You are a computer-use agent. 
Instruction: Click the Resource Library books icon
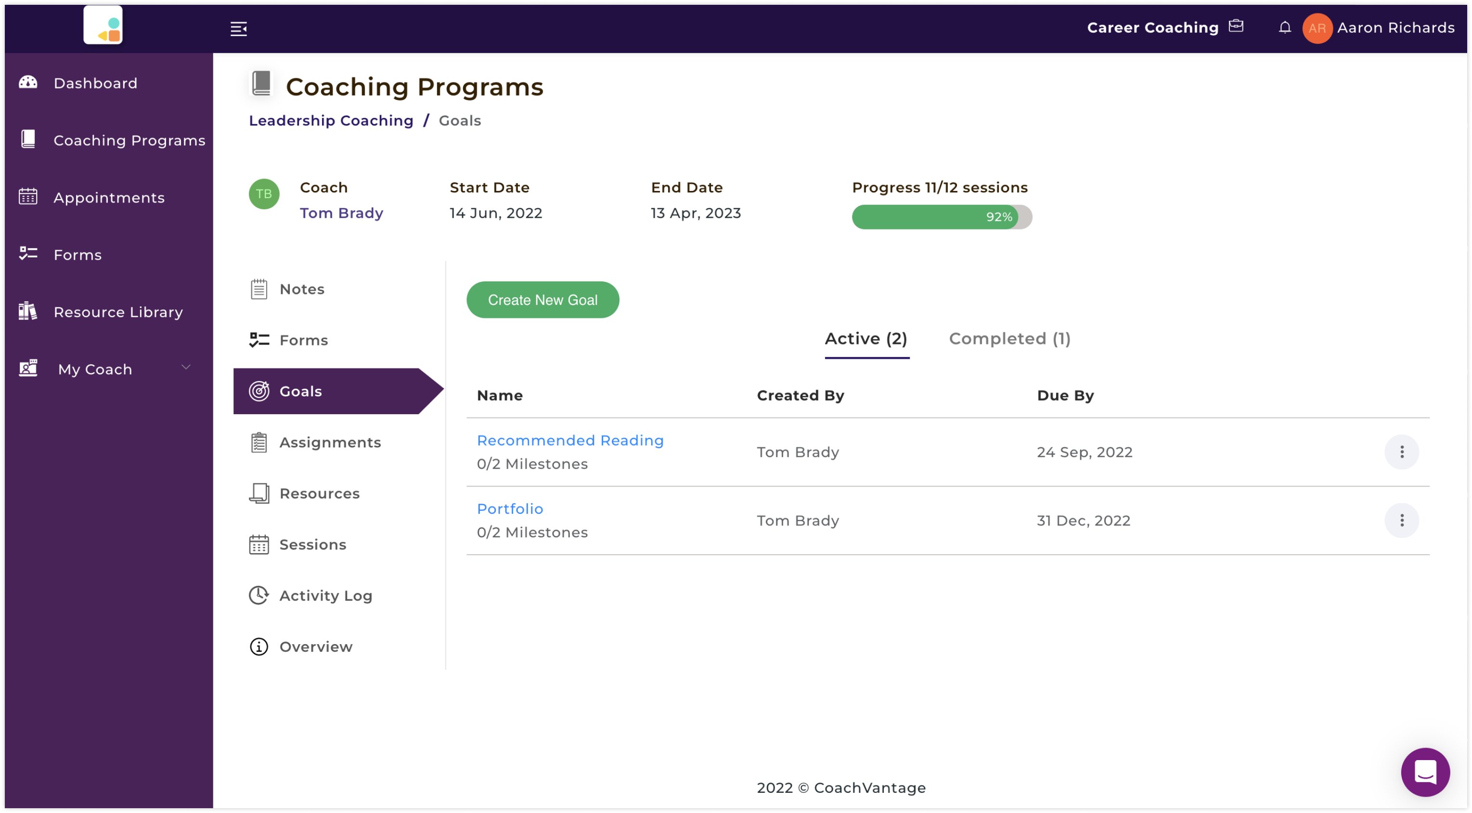tap(28, 311)
